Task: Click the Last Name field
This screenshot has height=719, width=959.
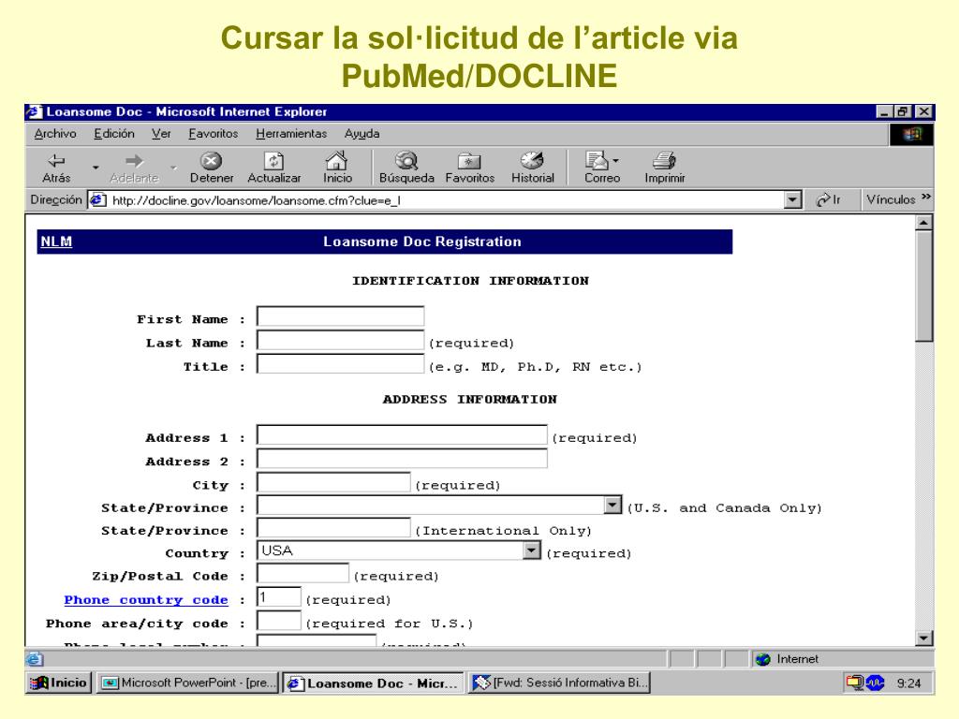Action: pos(340,341)
